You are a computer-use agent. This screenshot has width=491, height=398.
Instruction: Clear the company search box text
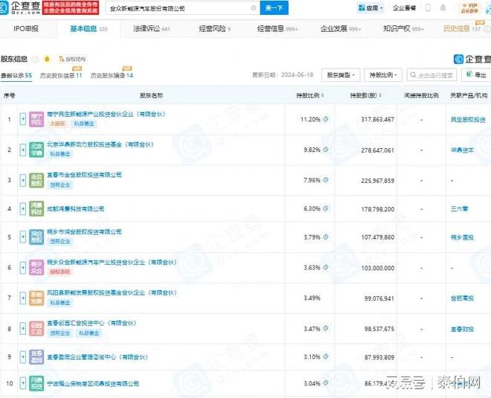pyautogui.click(x=254, y=8)
